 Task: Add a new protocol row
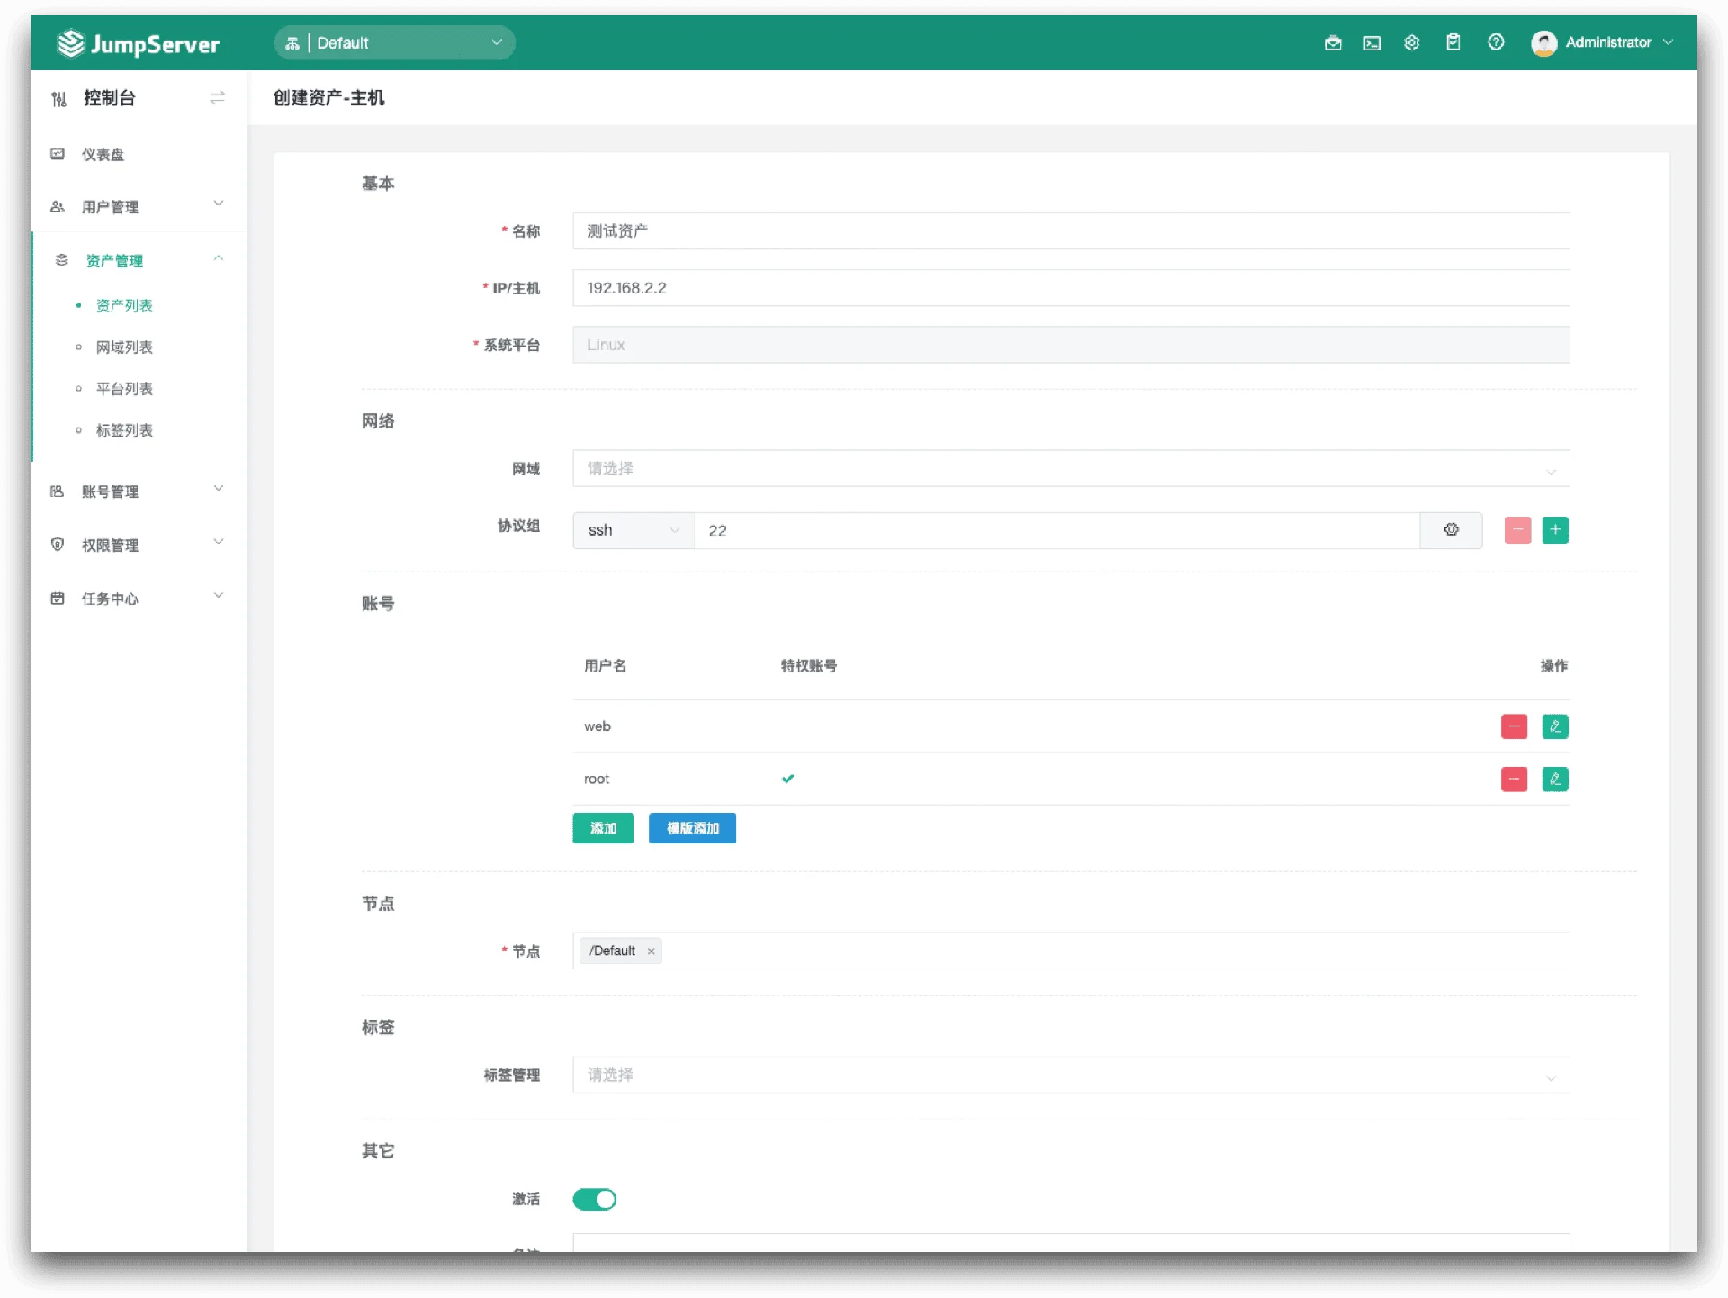point(1555,530)
